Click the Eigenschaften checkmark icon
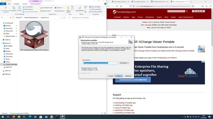The width and height of the screenshot is (213, 119). point(80,9)
